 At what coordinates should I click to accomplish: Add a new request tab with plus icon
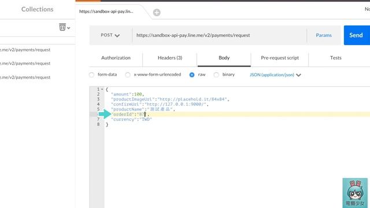[157, 13]
